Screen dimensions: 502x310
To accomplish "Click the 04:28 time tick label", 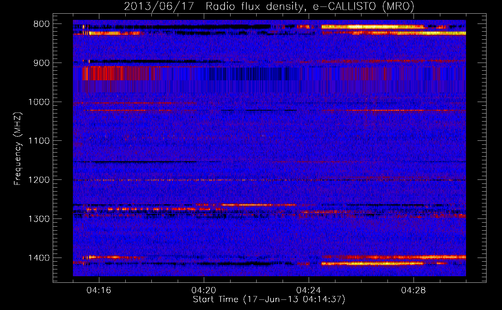I will coord(414,290).
